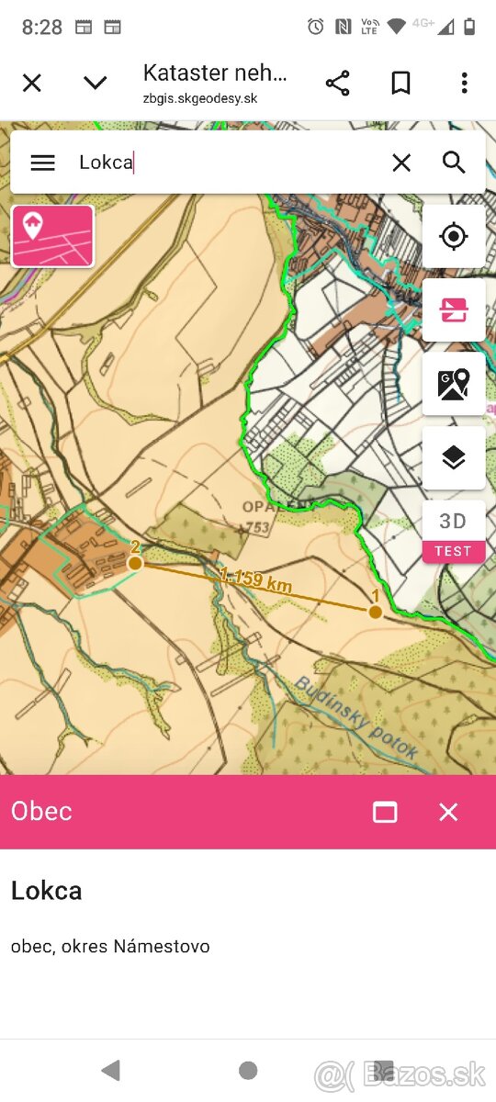Clear the Lokca search text
496x1102 pixels.
(401, 163)
